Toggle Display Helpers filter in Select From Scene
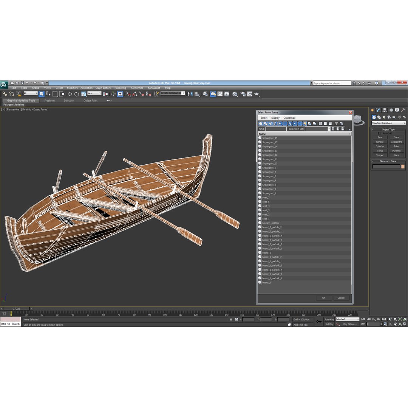408x408 pixels. [x=280, y=124]
